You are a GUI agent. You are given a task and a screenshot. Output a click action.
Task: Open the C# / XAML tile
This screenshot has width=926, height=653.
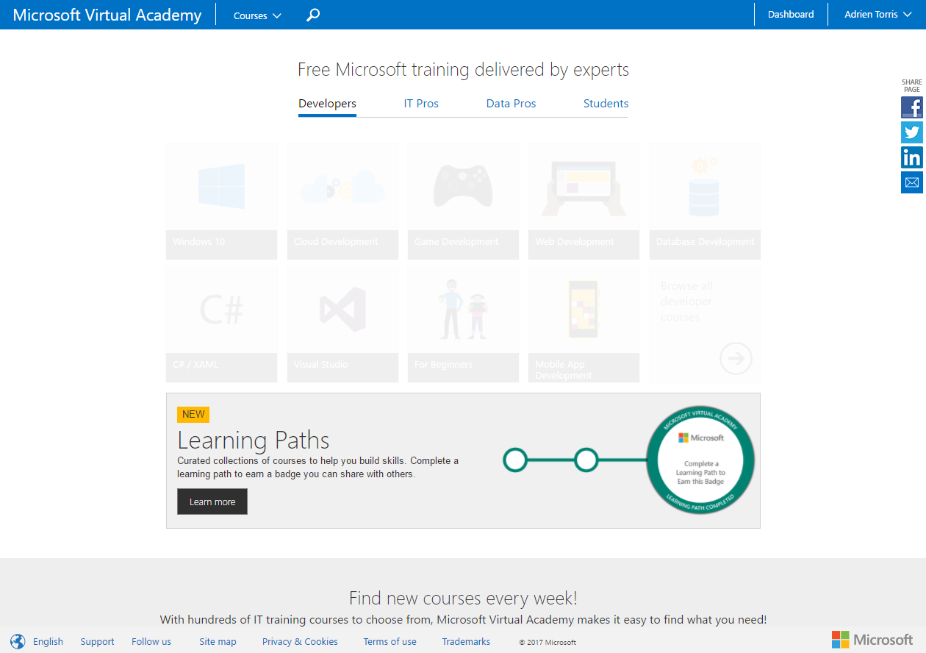click(221, 324)
